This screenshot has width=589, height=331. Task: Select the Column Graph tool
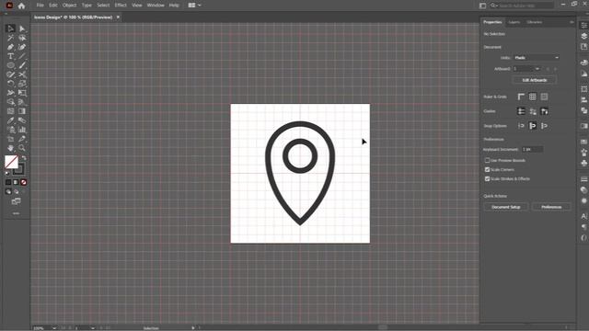point(22,130)
